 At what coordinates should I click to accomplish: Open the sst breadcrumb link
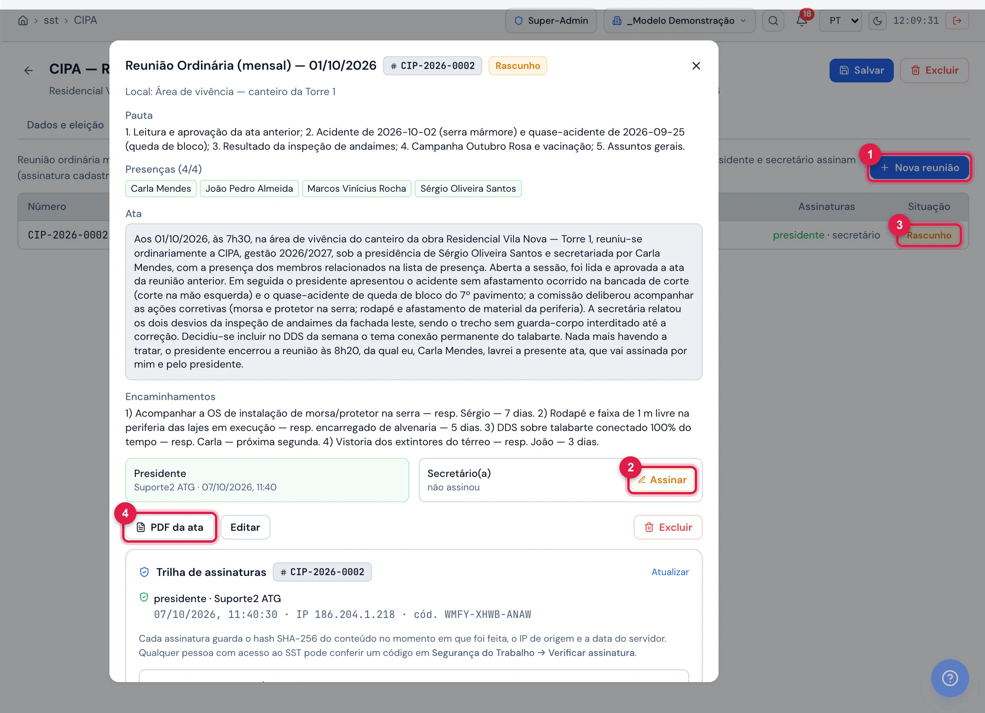[x=51, y=20]
